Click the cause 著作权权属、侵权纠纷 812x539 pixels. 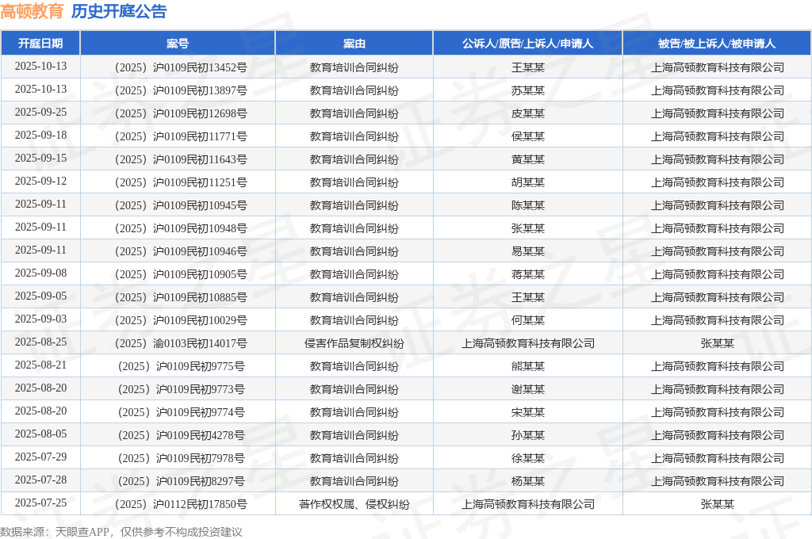pos(354,504)
